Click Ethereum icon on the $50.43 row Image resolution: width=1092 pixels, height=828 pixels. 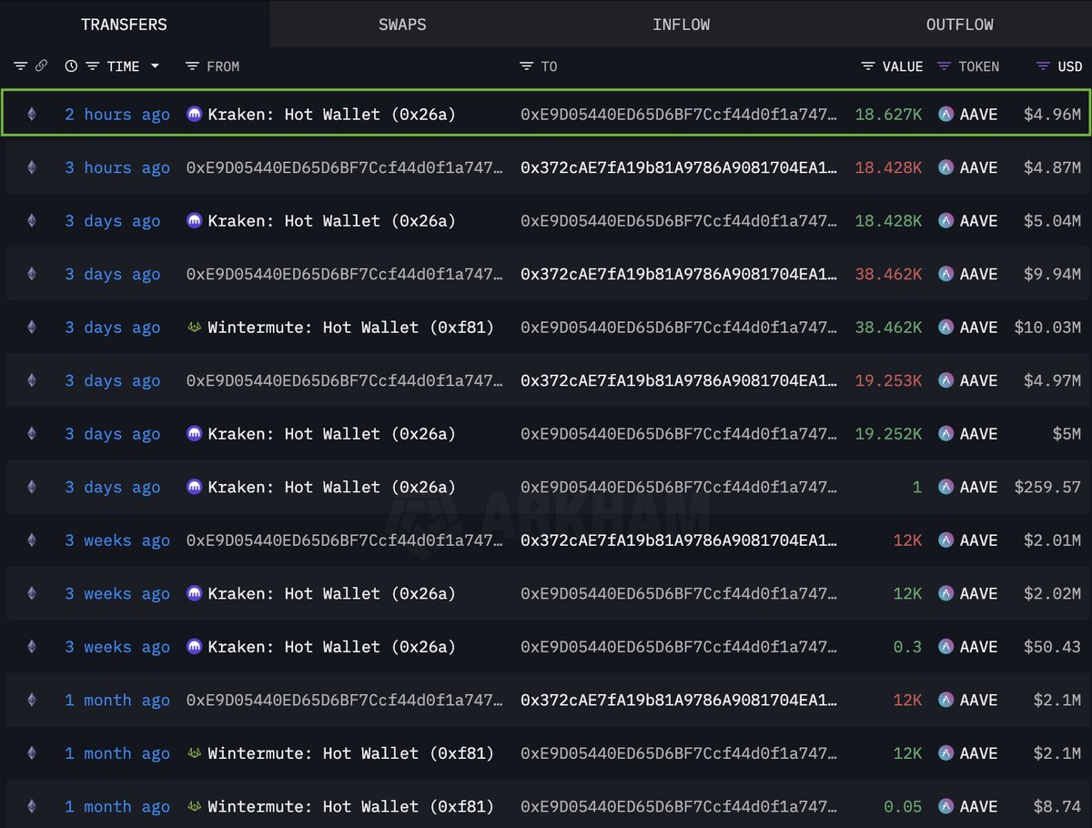click(x=32, y=647)
